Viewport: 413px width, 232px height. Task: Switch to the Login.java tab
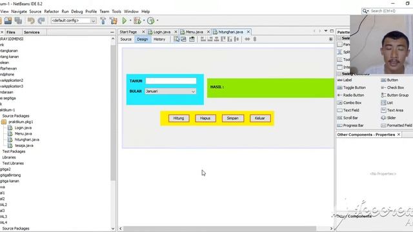(162, 32)
